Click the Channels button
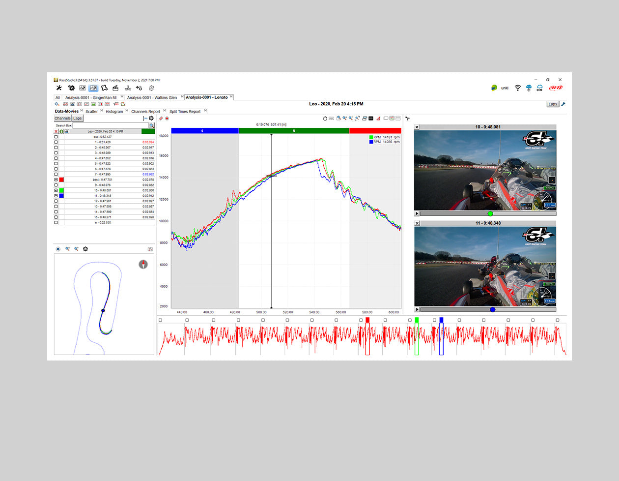The image size is (619, 481). tap(62, 119)
